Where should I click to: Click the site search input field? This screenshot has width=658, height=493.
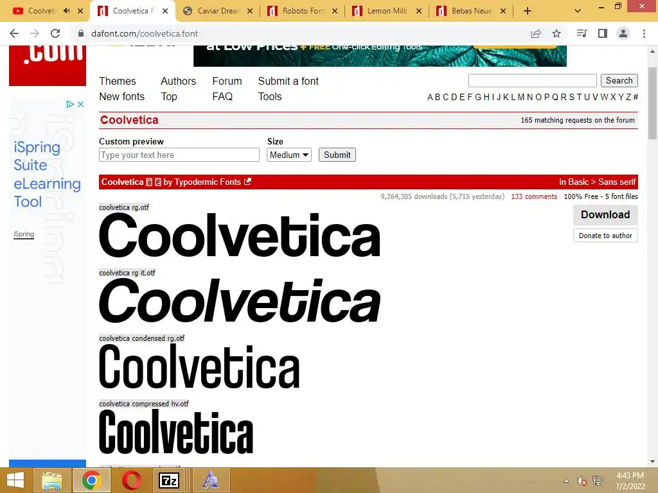pyautogui.click(x=532, y=80)
